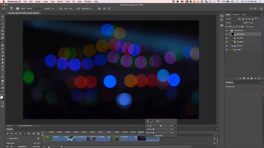Select the DJI_0839 clip in timeline
This screenshot has height=148, width=264.
(x=98, y=138)
